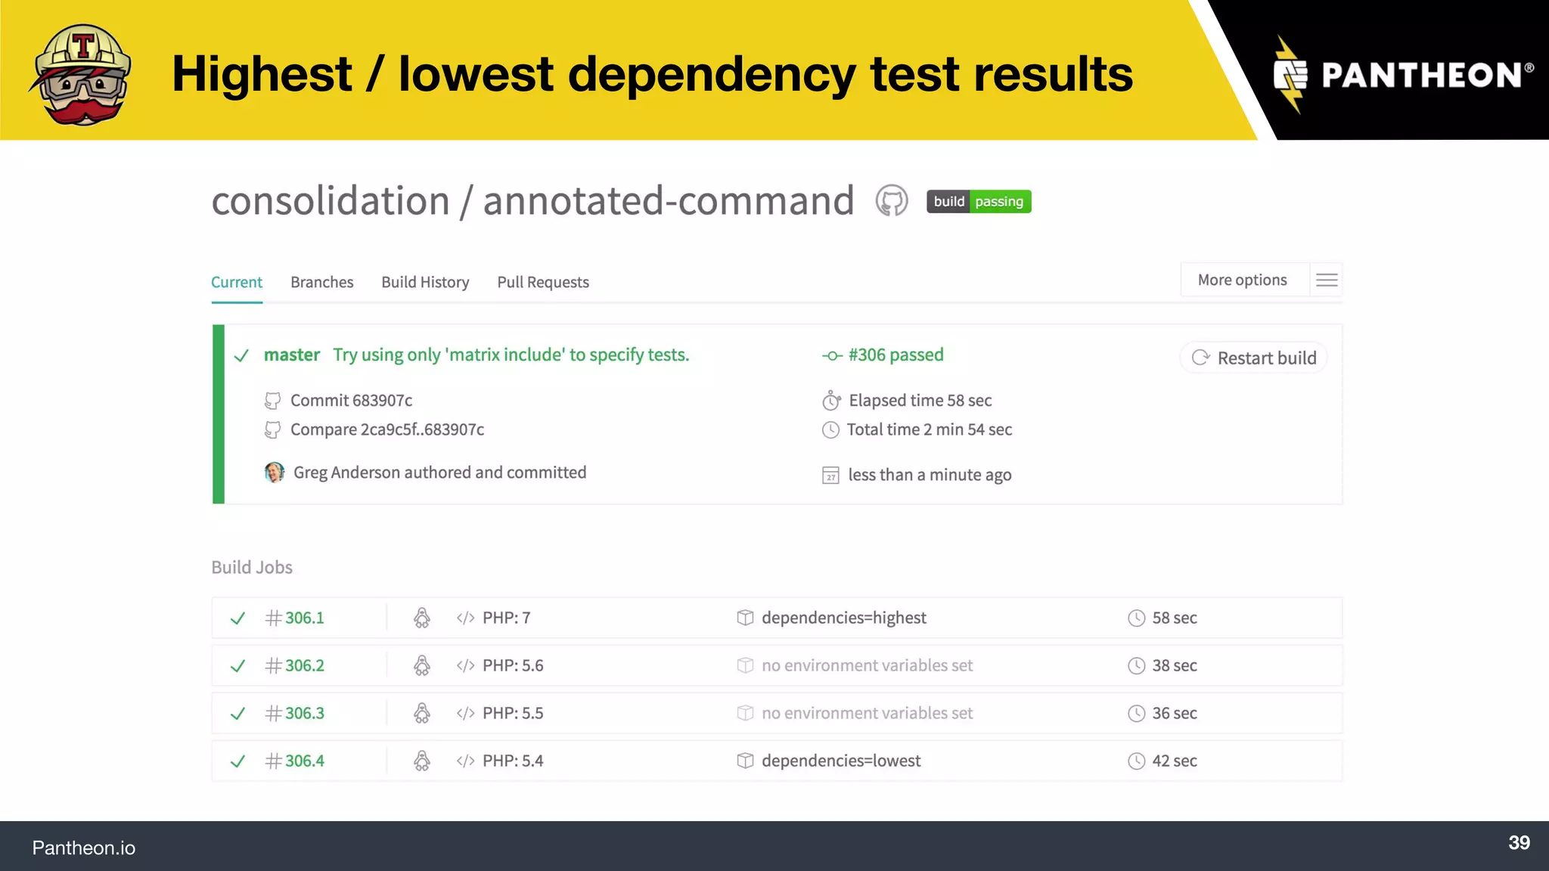Click '38 sec' duration text
This screenshot has width=1549, height=871.
click(x=1175, y=665)
